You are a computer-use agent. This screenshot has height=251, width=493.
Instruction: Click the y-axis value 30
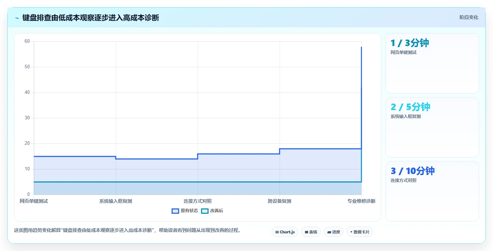tap(27, 118)
